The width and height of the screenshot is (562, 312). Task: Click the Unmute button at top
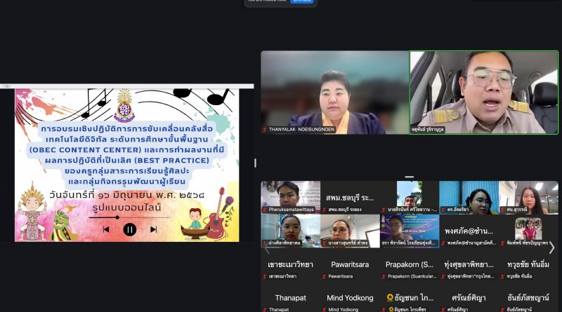point(301,1)
